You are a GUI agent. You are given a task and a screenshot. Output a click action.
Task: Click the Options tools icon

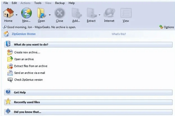(161, 27)
